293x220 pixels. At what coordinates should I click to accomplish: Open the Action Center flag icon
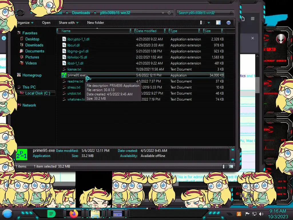click(247, 214)
